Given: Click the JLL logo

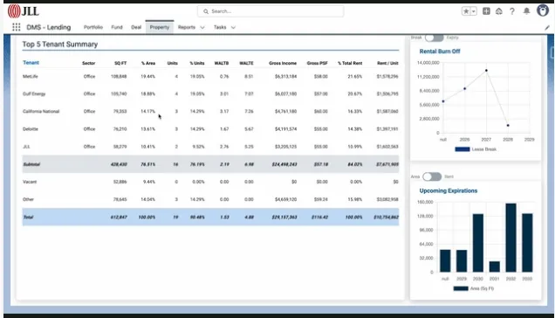Looking at the screenshot, I should 23,11.
